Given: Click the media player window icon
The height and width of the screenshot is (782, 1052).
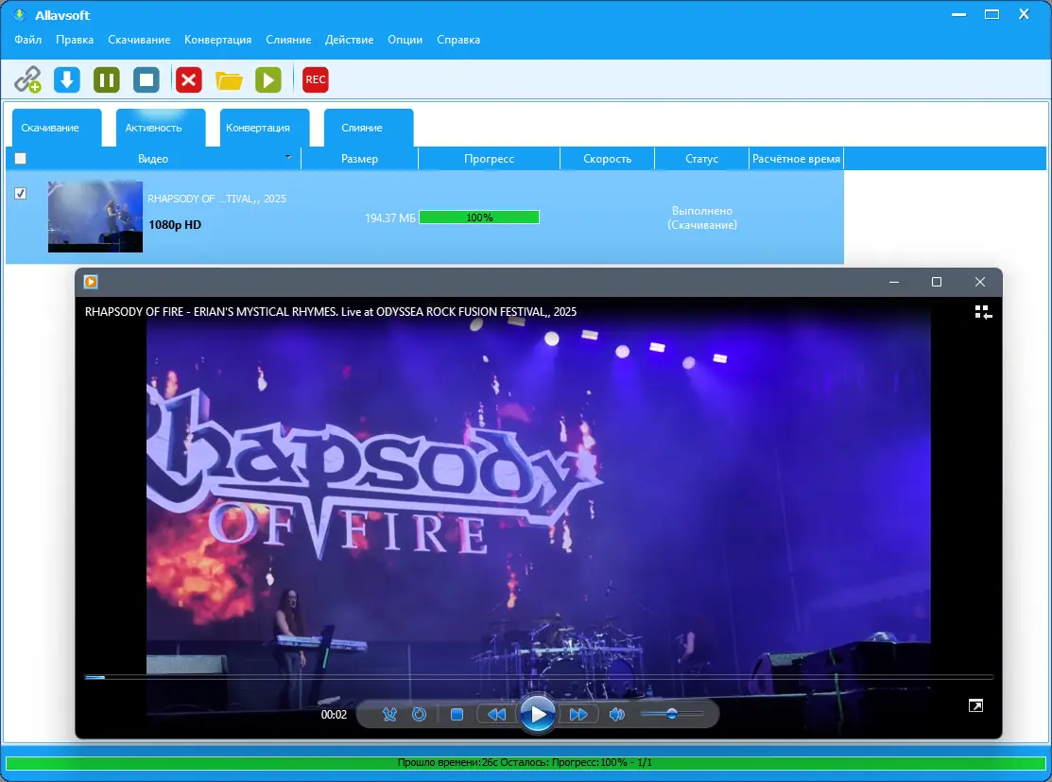Looking at the screenshot, I should pos(91,282).
